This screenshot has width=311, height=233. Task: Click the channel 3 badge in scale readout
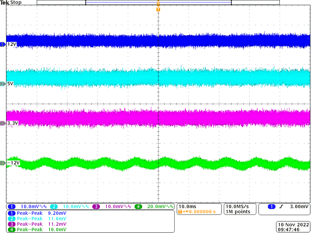pos(96,207)
